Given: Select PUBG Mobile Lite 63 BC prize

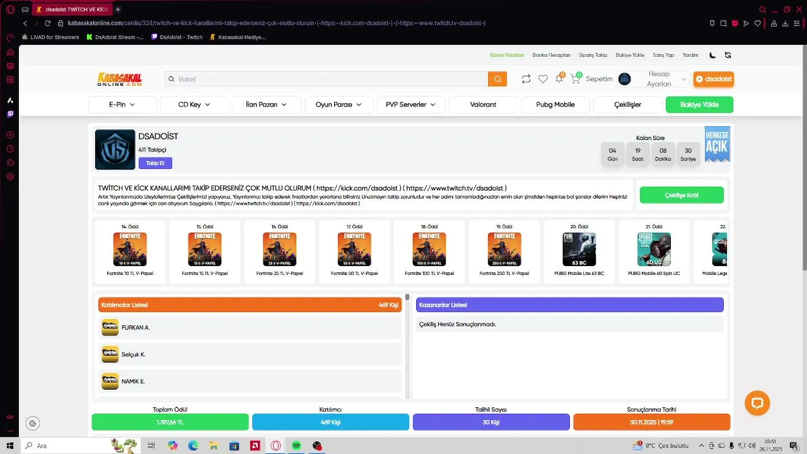Looking at the screenshot, I should point(579,251).
